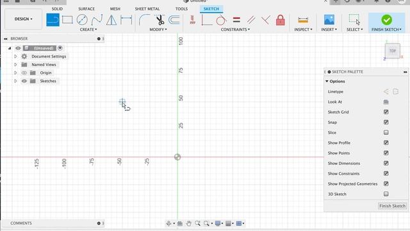Select the Fillet tool
This screenshot has width=410, height=231.
click(x=144, y=20)
